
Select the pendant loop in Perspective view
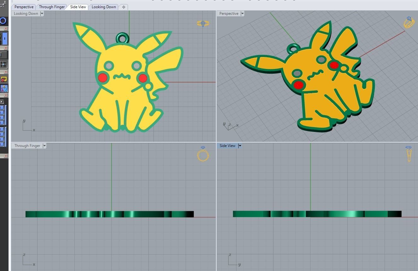(293, 48)
